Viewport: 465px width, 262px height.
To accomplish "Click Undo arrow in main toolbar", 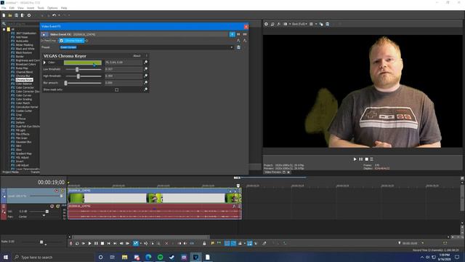I will 54,15.
